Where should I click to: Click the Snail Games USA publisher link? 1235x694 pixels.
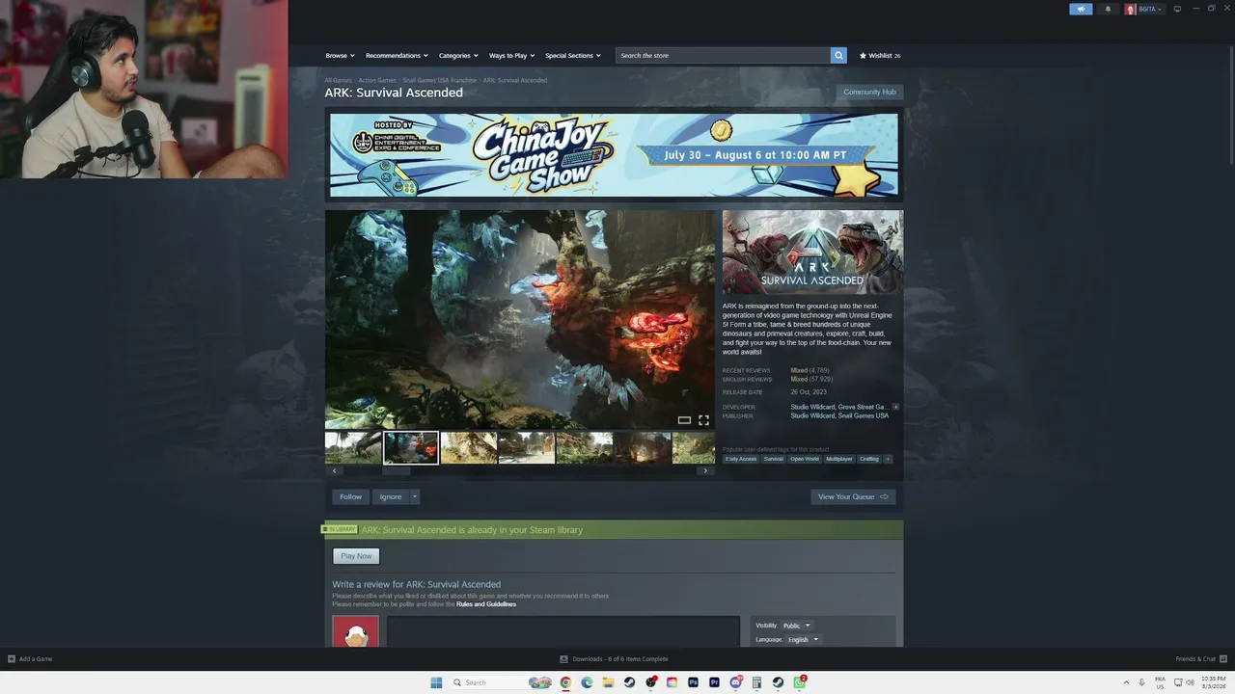pyautogui.click(x=864, y=415)
